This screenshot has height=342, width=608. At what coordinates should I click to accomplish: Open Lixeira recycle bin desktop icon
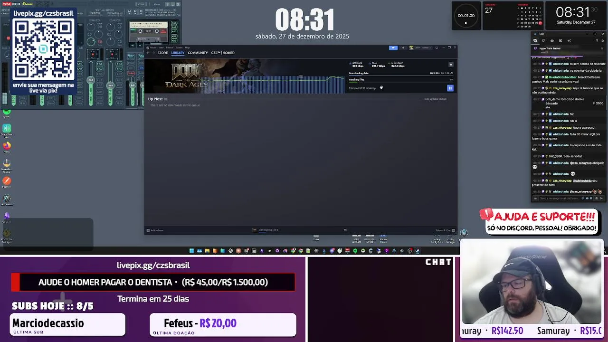pos(316,237)
